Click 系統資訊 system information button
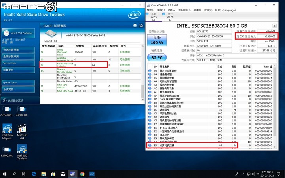The height and width of the screenshot is (178, 285). [x=18, y=89]
